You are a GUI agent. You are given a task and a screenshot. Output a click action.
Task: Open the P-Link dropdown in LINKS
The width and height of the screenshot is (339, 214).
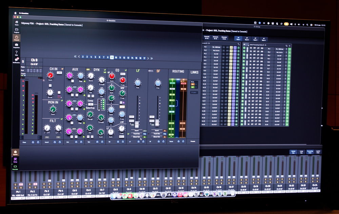(x=194, y=92)
